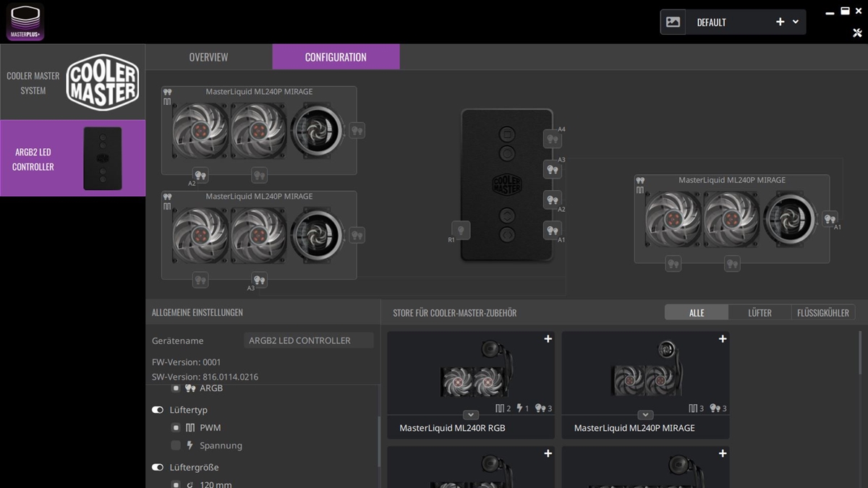868x488 pixels.
Task: Click the general settings panel scrollbar
Action: click(378, 441)
